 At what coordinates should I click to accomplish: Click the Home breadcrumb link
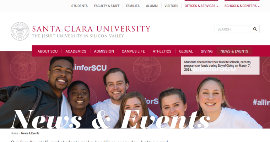pos(14,133)
